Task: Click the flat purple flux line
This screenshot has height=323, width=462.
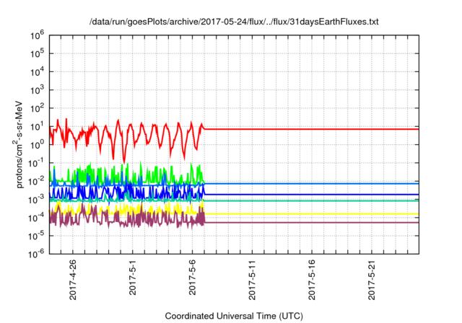Action: pyautogui.click(x=311, y=223)
